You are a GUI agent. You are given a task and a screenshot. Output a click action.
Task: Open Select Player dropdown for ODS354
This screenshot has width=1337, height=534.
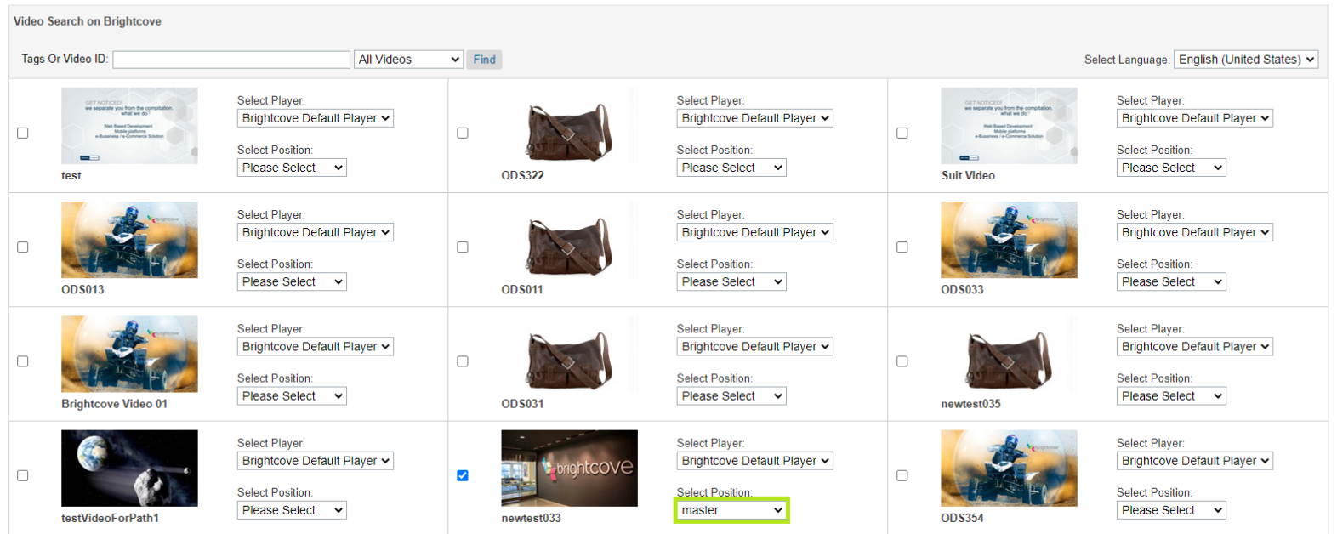coord(1194,460)
